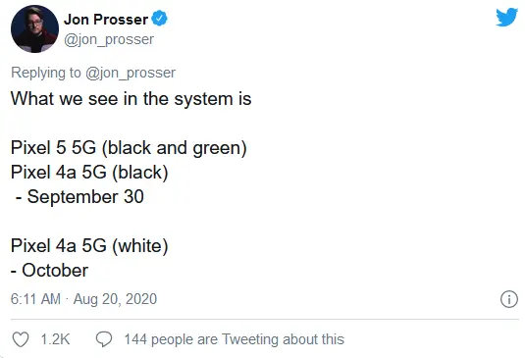The height and width of the screenshot is (358, 525).
Task: Click the Pixel 5 5G (black and green) line
Action: [129, 148]
